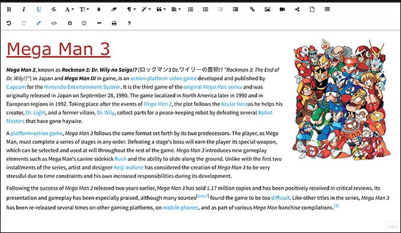
Task: Click the insert file page icon
Action: tap(312, 9)
